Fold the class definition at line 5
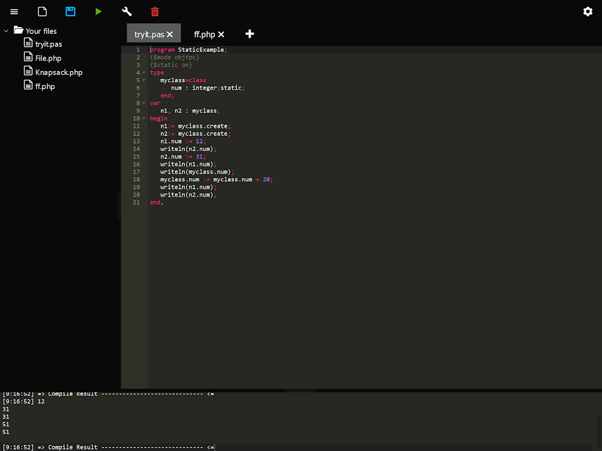The image size is (602, 451). (144, 80)
